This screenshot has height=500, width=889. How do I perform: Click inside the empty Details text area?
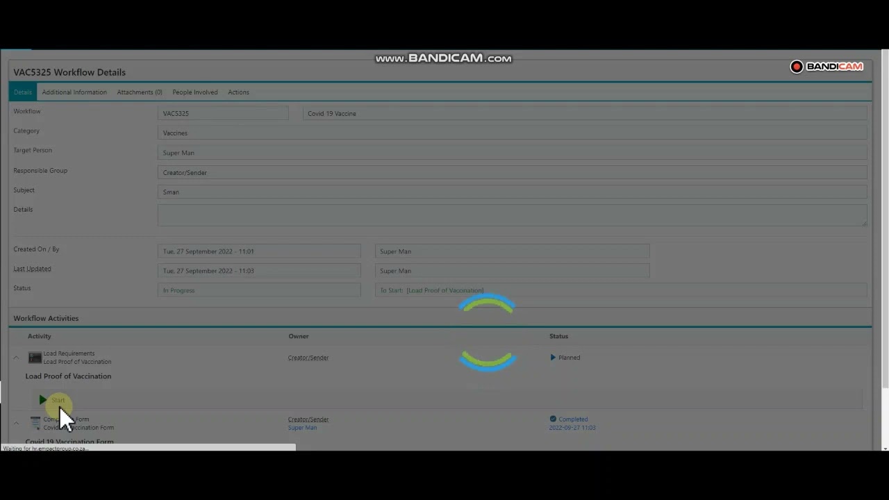tap(513, 215)
